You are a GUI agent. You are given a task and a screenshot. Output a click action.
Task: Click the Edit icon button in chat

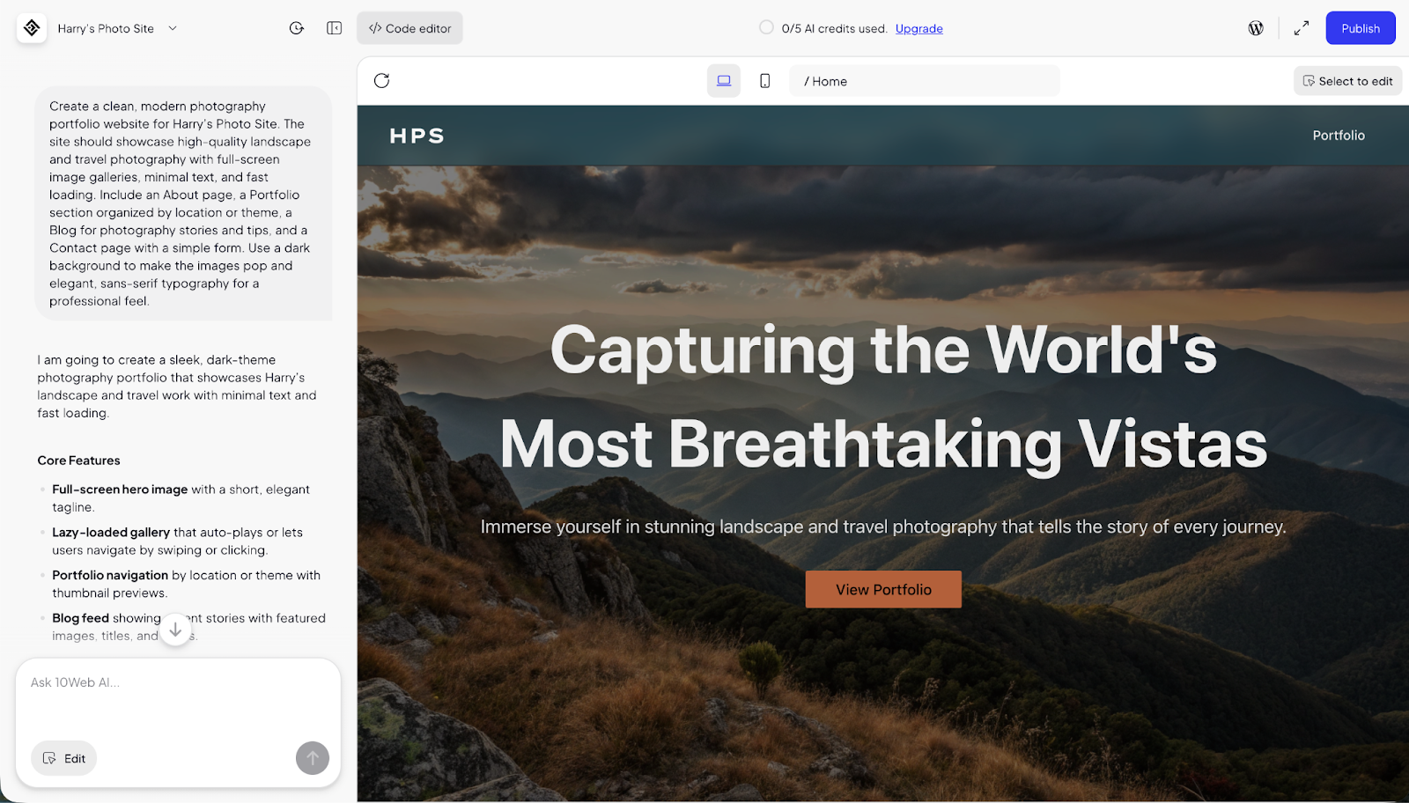63,758
